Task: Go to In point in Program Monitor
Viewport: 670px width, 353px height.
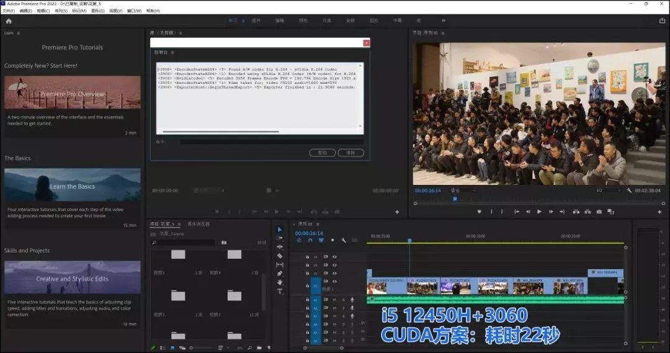Action: [517, 212]
